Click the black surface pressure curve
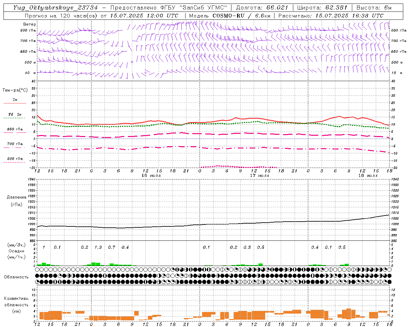This screenshot has height=327, width=408. click(213, 224)
